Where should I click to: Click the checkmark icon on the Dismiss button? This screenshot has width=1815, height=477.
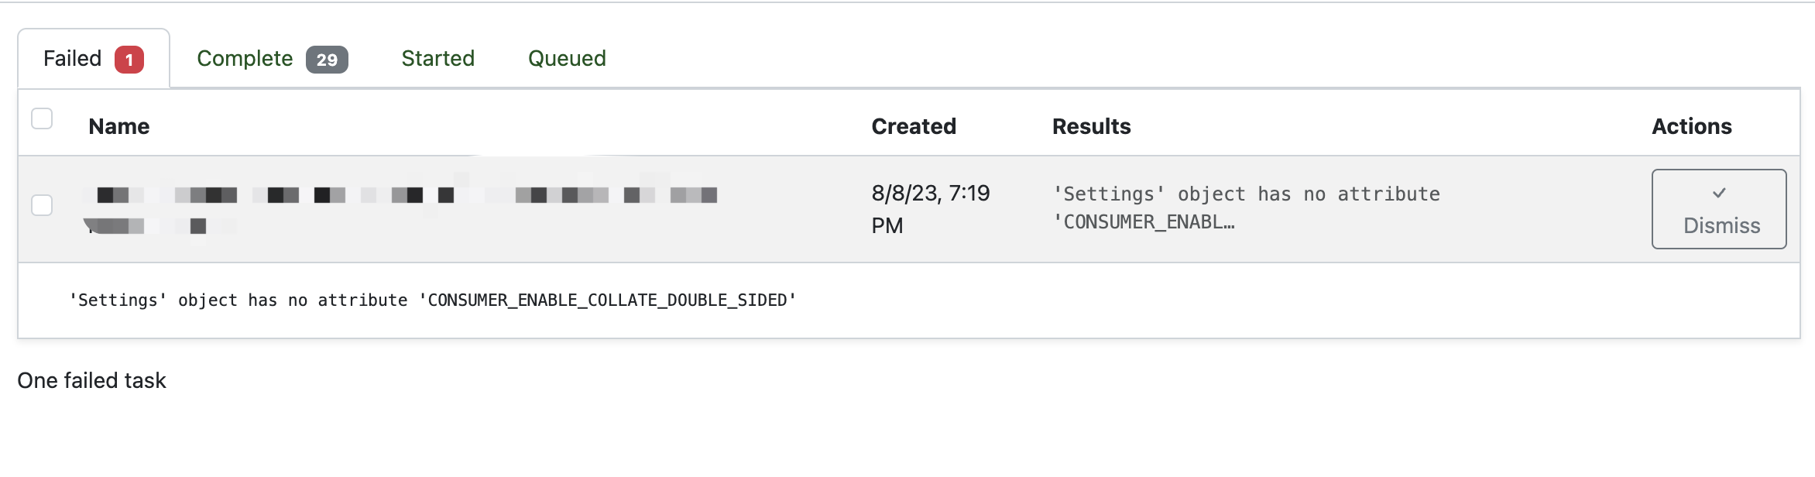pyautogui.click(x=1718, y=195)
